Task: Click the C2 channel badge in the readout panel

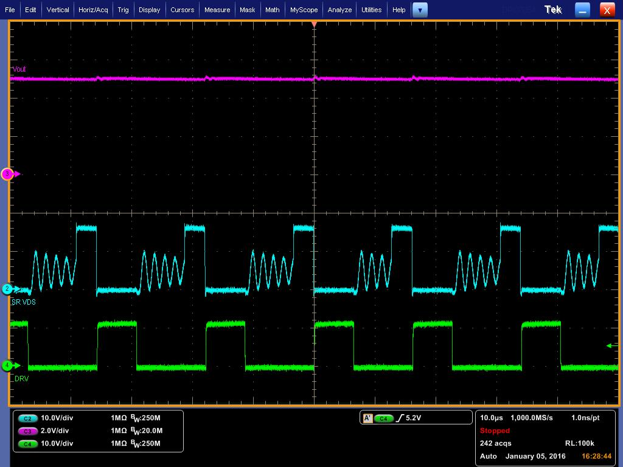Action: click(x=27, y=418)
